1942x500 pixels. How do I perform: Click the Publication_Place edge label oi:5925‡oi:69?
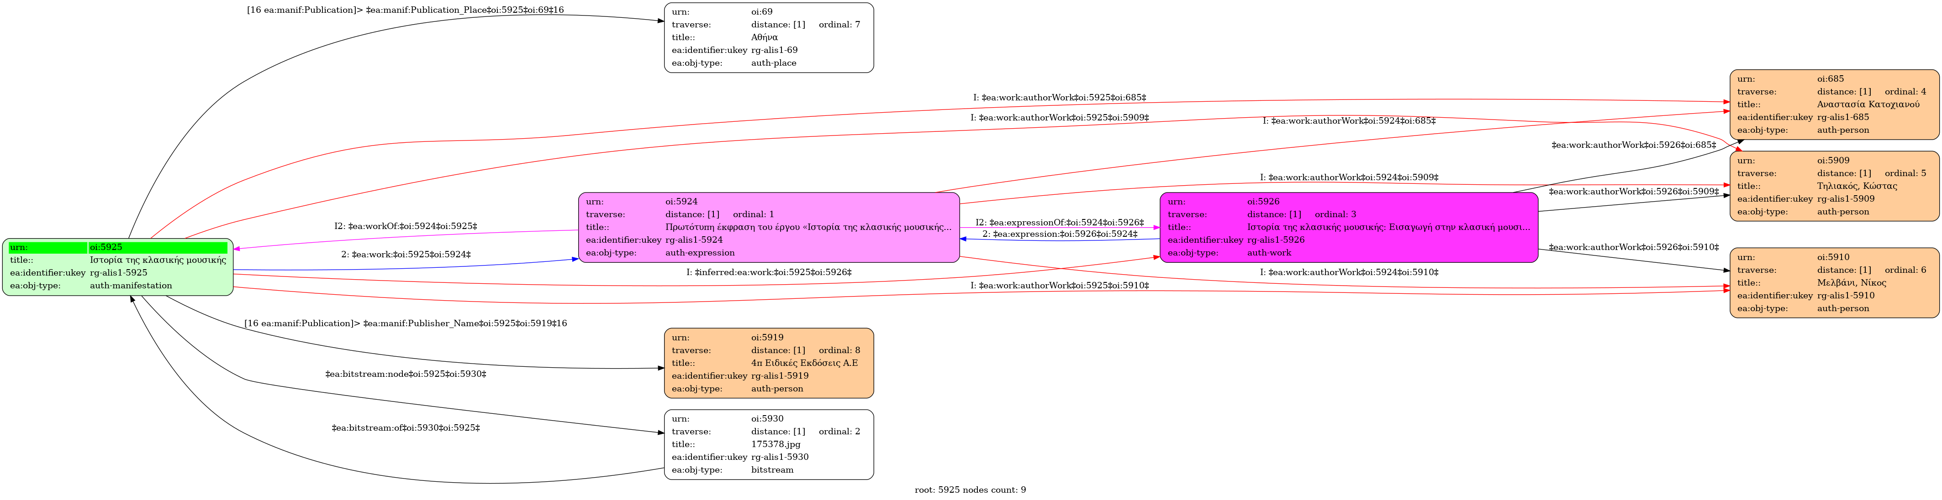pyautogui.click(x=406, y=10)
